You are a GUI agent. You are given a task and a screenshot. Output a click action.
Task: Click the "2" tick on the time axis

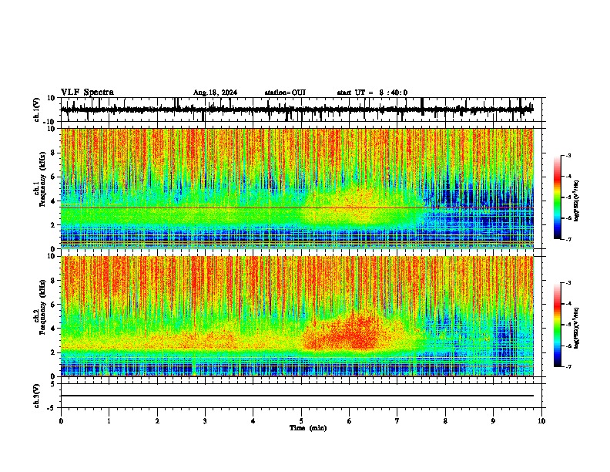[157, 421]
